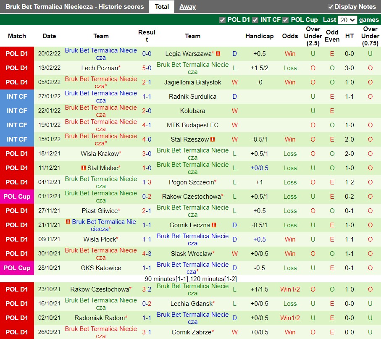Click INT CF league label on 27/01/22 row

[17, 97]
